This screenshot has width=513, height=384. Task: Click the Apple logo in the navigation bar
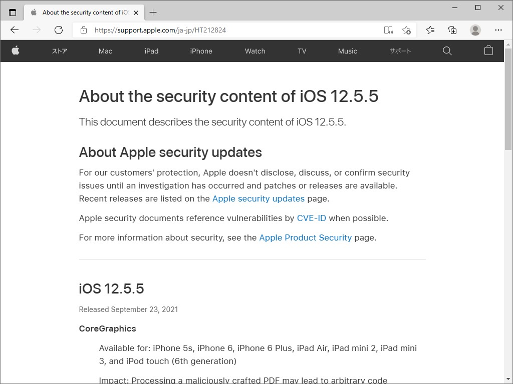(16, 50)
